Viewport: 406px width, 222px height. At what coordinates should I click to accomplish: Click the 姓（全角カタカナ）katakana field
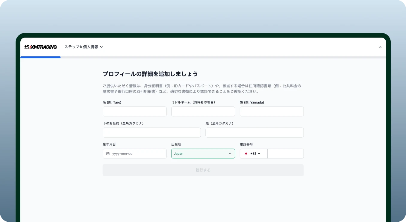254,132
